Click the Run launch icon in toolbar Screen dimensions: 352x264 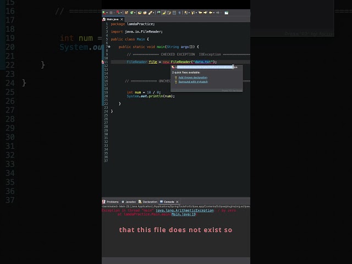tap(104, 13)
